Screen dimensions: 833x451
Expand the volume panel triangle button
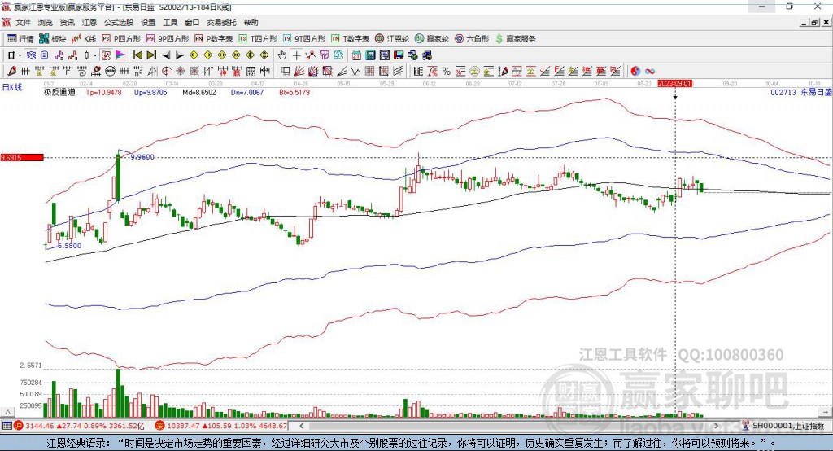7,412
